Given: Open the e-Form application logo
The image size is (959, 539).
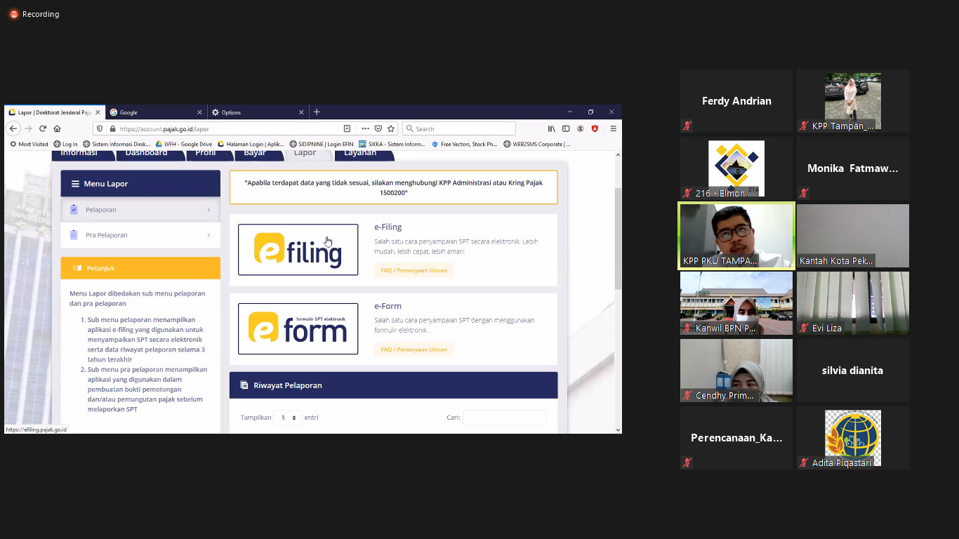Looking at the screenshot, I should click(x=298, y=328).
